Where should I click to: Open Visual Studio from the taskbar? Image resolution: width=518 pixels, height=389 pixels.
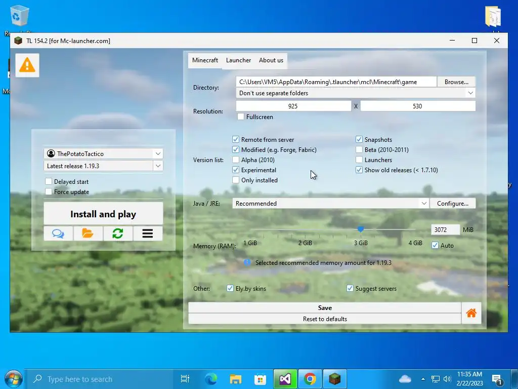pyautogui.click(x=285, y=379)
